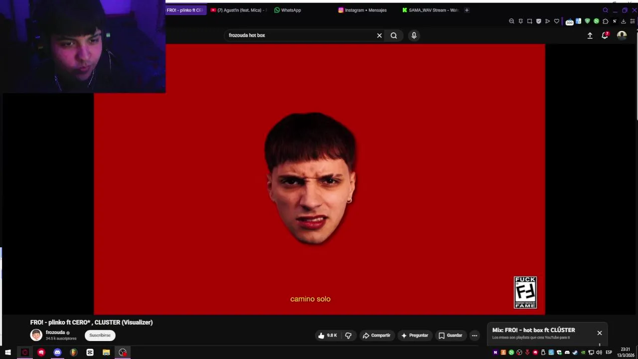Save the video with the Guardar button
The image size is (638, 359).
click(451, 336)
